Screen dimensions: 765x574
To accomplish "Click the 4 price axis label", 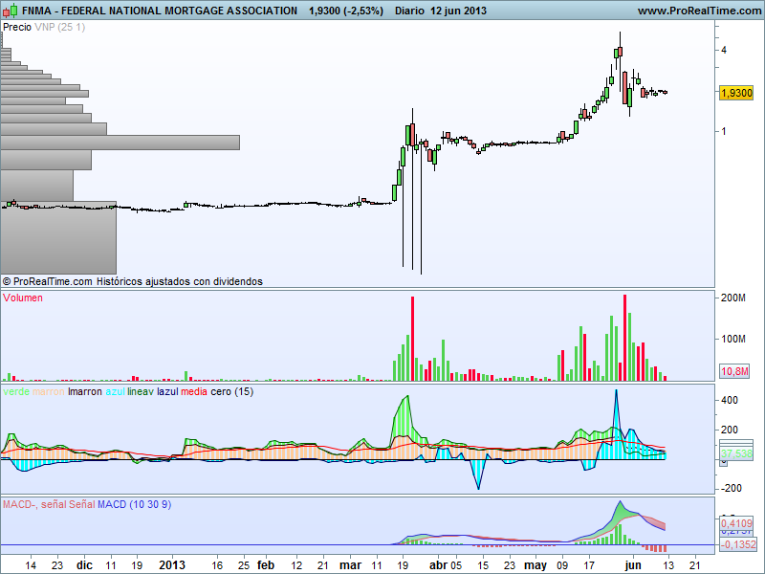I will (x=724, y=50).
